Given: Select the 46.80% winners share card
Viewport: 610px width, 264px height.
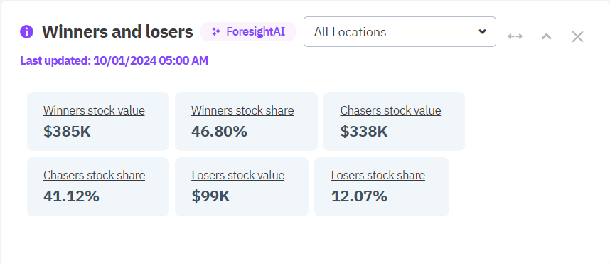Looking at the screenshot, I should pyautogui.click(x=246, y=121).
